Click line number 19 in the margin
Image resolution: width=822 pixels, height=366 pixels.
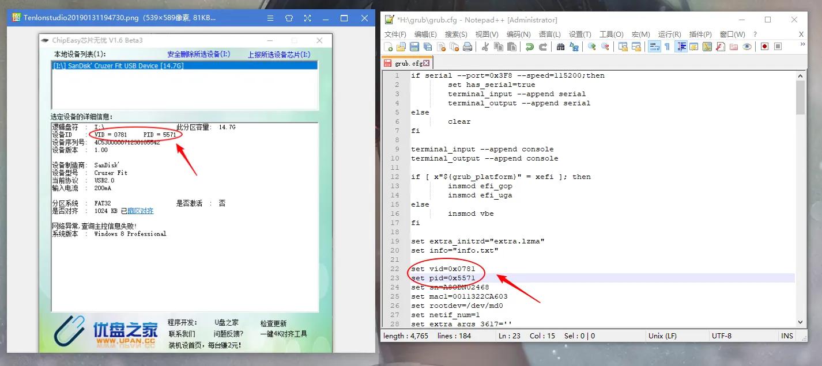[394, 241]
